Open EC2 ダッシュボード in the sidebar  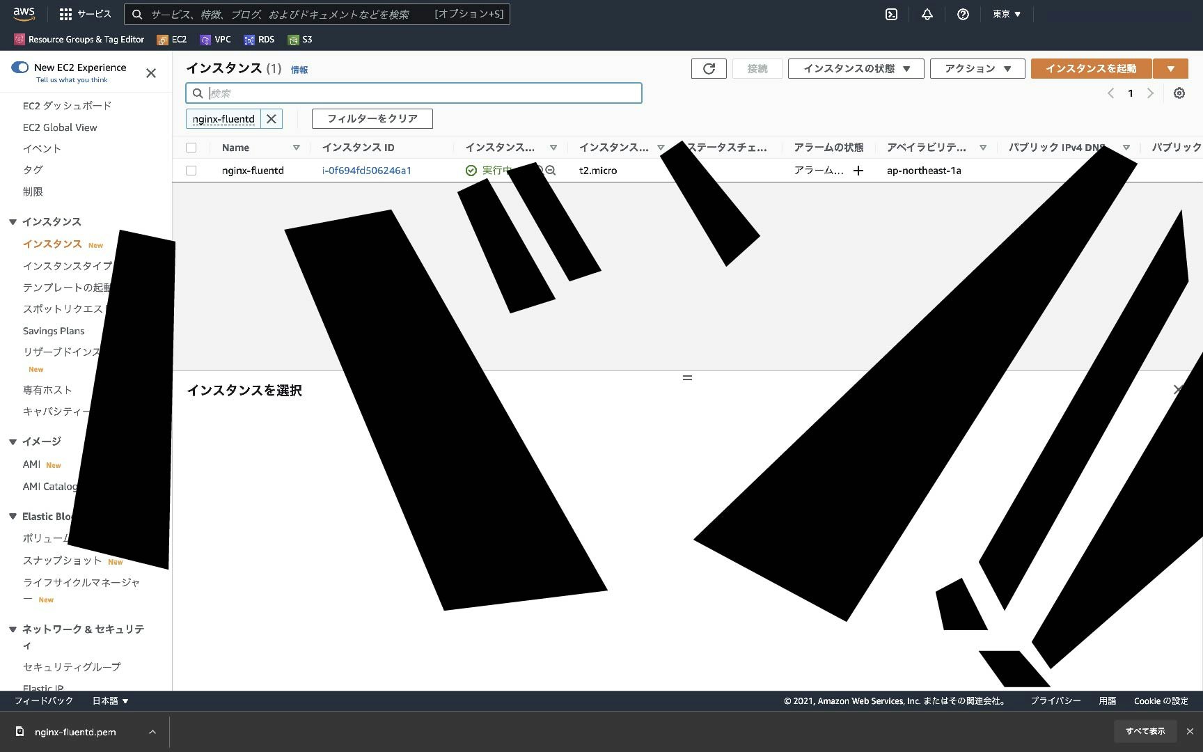click(67, 106)
